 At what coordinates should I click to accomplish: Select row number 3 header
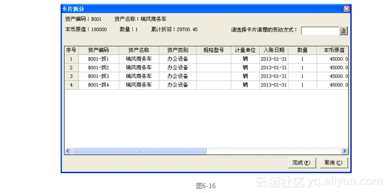(x=71, y=77)
